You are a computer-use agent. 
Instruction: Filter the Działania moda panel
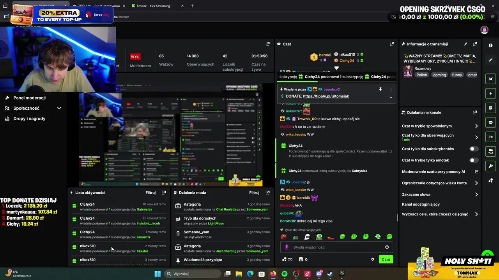[254, 192]
